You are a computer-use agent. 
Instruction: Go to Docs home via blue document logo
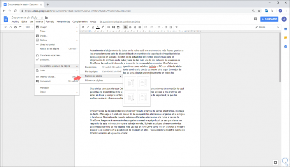pyautogui.click(x=6, y=19)
